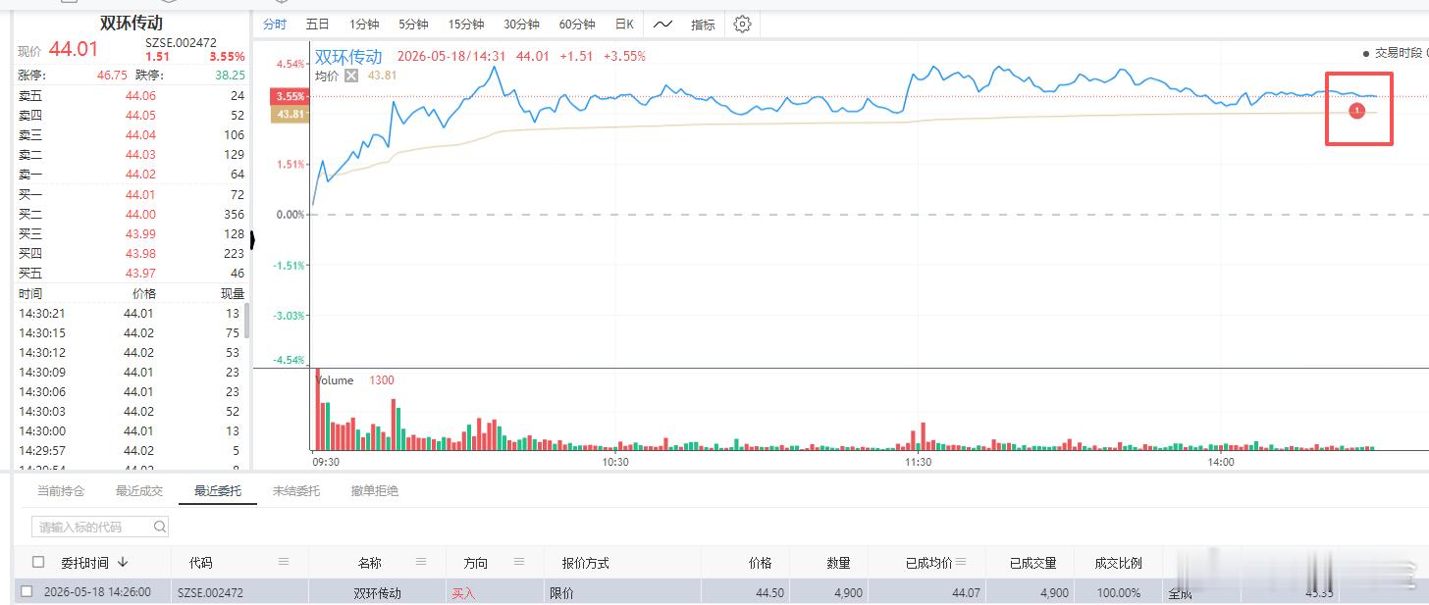Open chart settings gear icon
This screenshot has width=1429, height=605.
pyautogui.click(x=742, y=25)
